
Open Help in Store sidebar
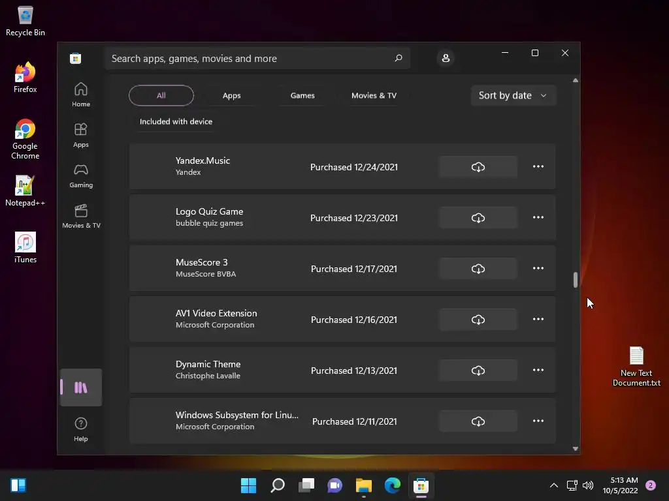pos(81,429)
